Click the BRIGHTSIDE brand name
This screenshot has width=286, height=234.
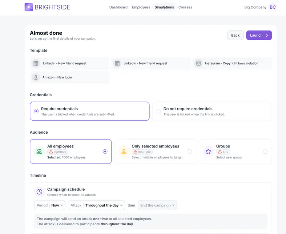pyautogui.click(x=52, y=7)
